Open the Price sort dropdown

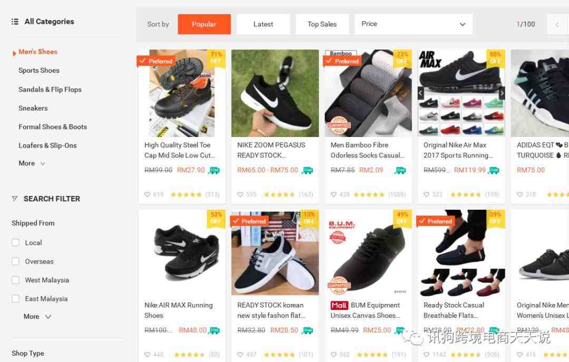pyautogui.click(x=414, y=24)
